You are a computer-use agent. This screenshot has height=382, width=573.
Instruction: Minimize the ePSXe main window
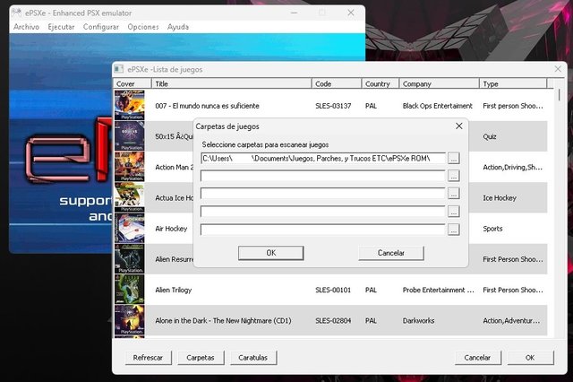294,13
